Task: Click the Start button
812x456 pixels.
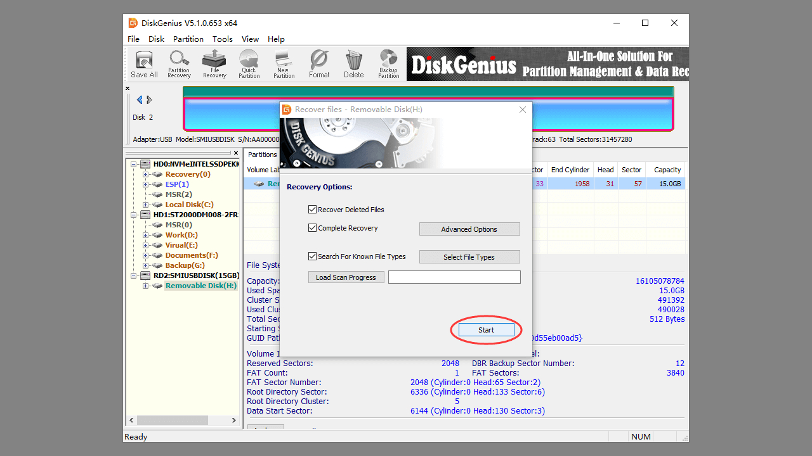Action: tap(486, 330)
